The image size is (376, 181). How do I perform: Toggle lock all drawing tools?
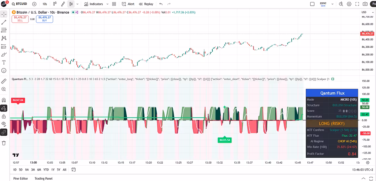4,116
